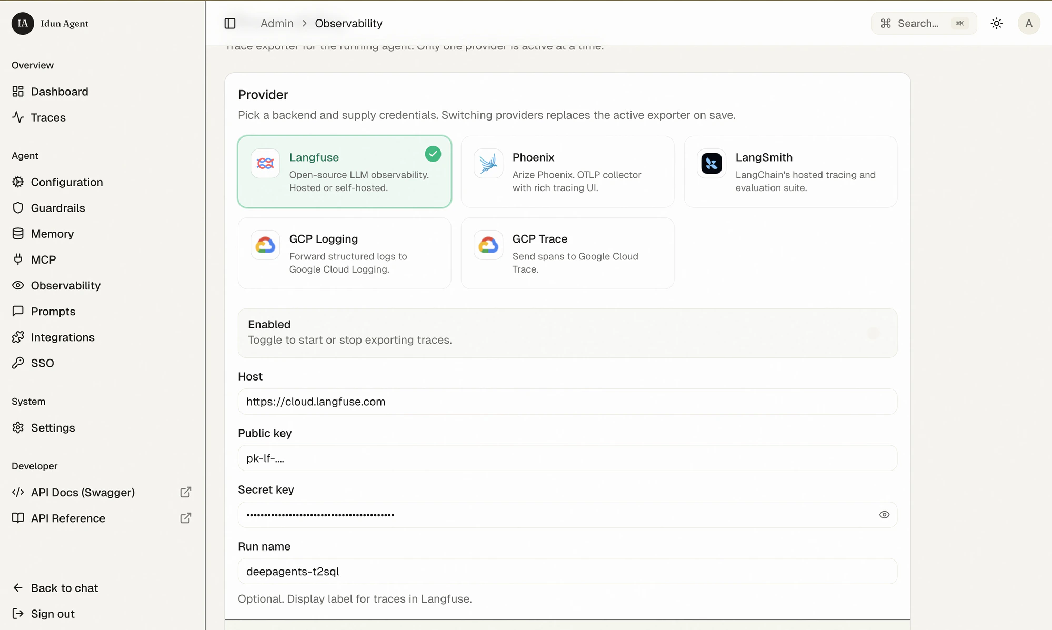Click the Provider heading
1052x630 pixels.
pos(263,95)
